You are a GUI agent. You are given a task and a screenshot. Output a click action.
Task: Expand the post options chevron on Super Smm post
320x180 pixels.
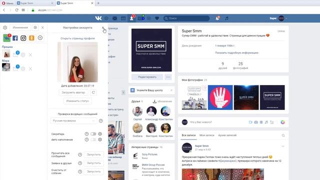click(x=282, y=146)
